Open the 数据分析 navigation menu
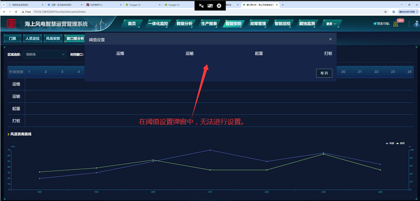Viewport: 420px width, 201px height. click(184, 24)
